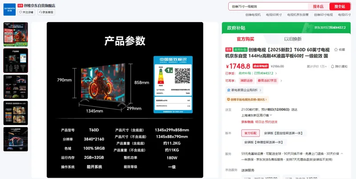
Task: Open the 创维电视机 suggested search link
Action: point(253,15)
